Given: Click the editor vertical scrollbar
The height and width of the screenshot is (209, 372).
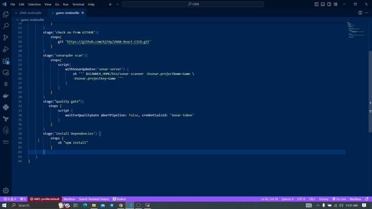Looking at the screenshot, I should pyautogui.click(x=370, y=92).
